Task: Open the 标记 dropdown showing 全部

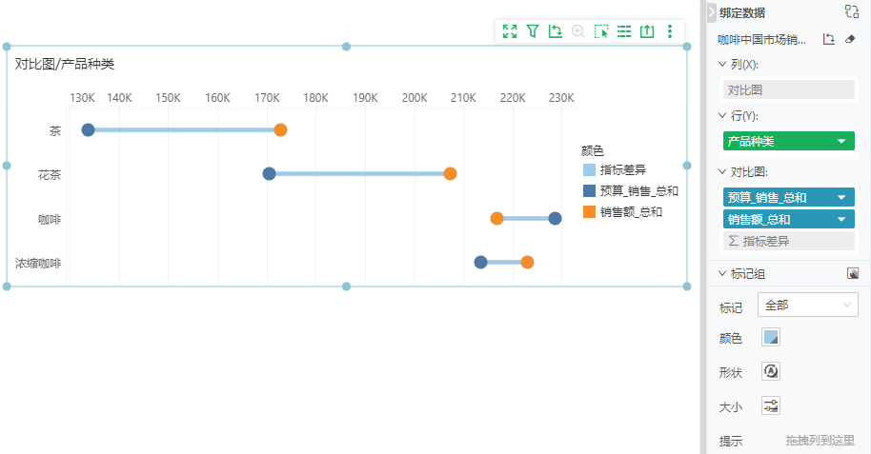Action: point(807,305)
